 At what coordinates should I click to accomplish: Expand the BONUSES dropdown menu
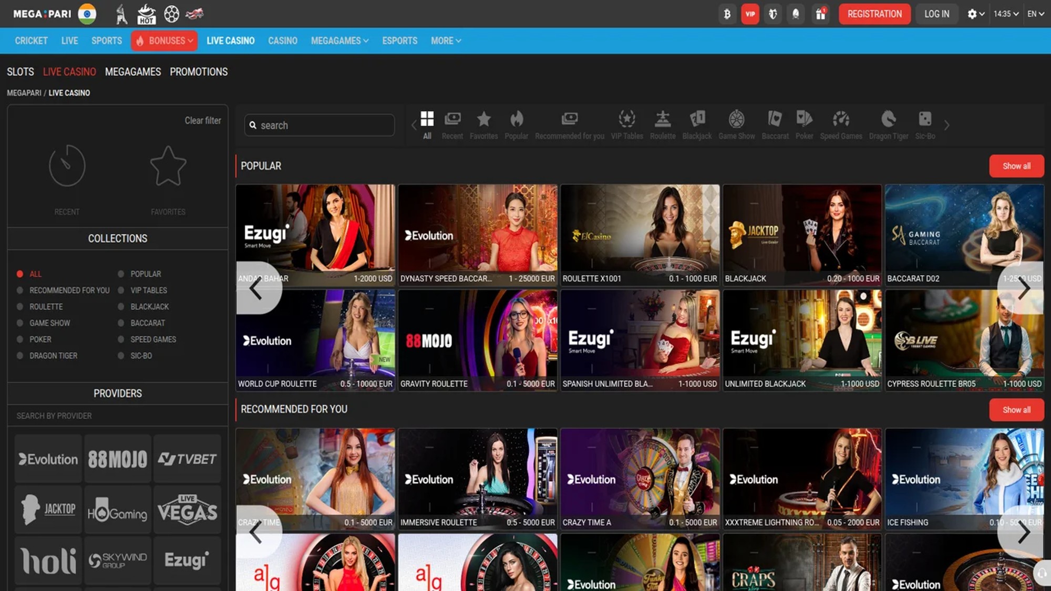click(x=164, y=40)
